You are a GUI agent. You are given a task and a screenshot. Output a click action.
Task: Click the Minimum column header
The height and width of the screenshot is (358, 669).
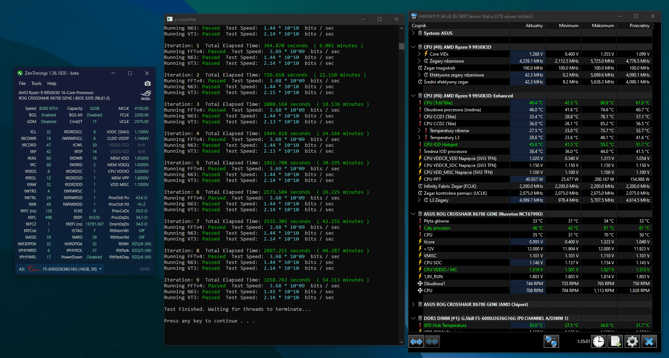pos(563,26)
